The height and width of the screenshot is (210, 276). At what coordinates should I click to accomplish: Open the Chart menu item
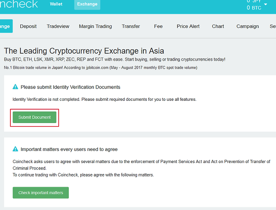218,26
